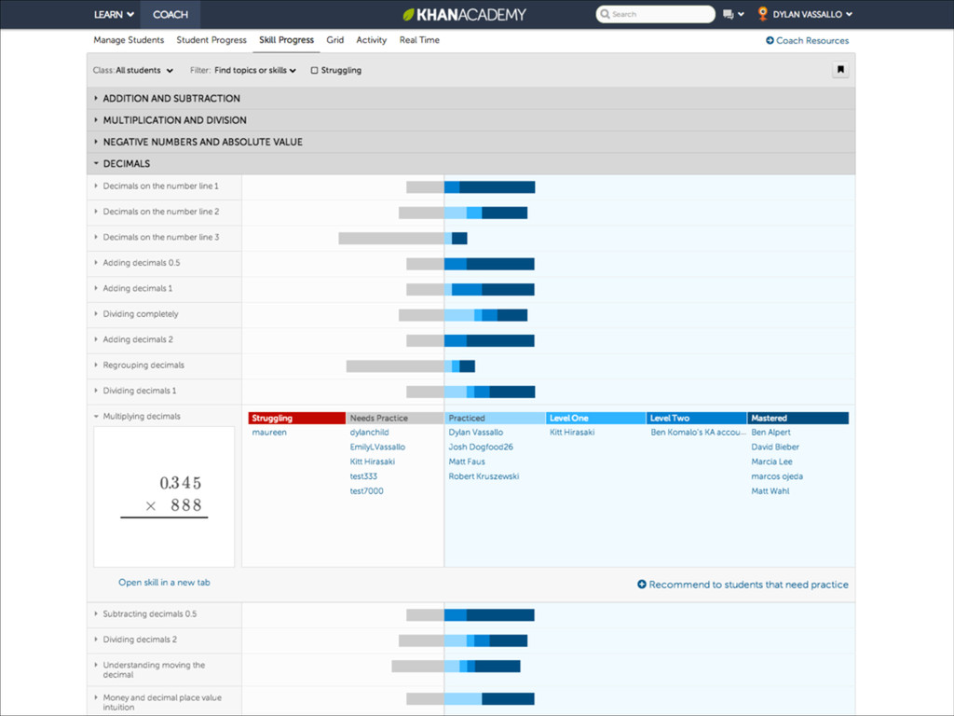Viewport: 954px width, 716px height.
Task: Switch to Manage Students tab
Action: (x=129, y=39)
